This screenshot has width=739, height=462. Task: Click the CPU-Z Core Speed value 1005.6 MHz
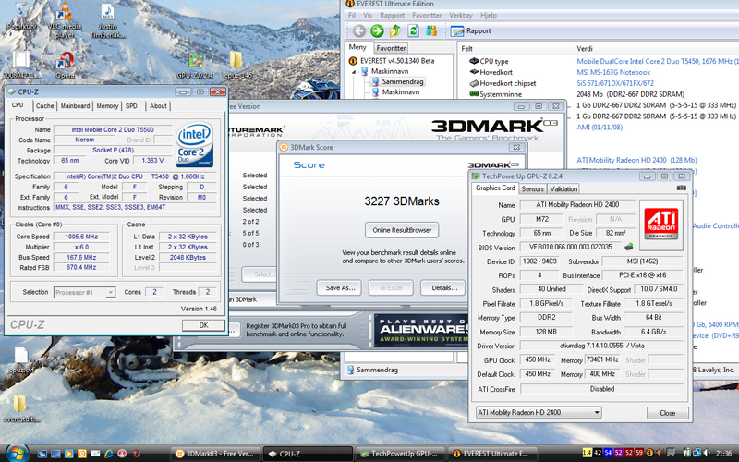[81, 237]
